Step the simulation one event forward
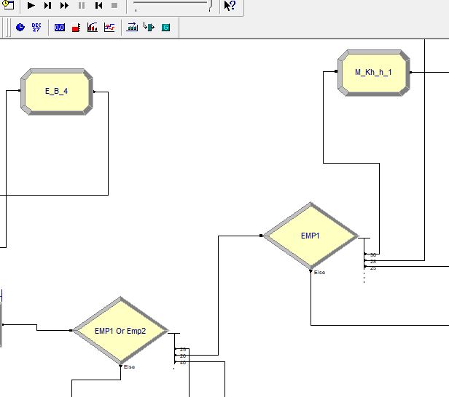Screen dimensions: 449x397 coord(47,5)
